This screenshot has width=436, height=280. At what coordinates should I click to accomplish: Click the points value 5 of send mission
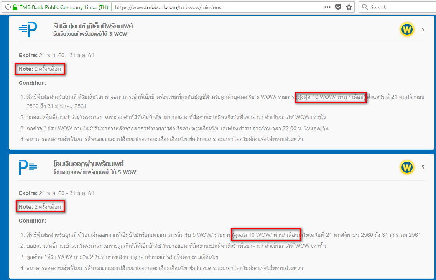tap(423, 167)
